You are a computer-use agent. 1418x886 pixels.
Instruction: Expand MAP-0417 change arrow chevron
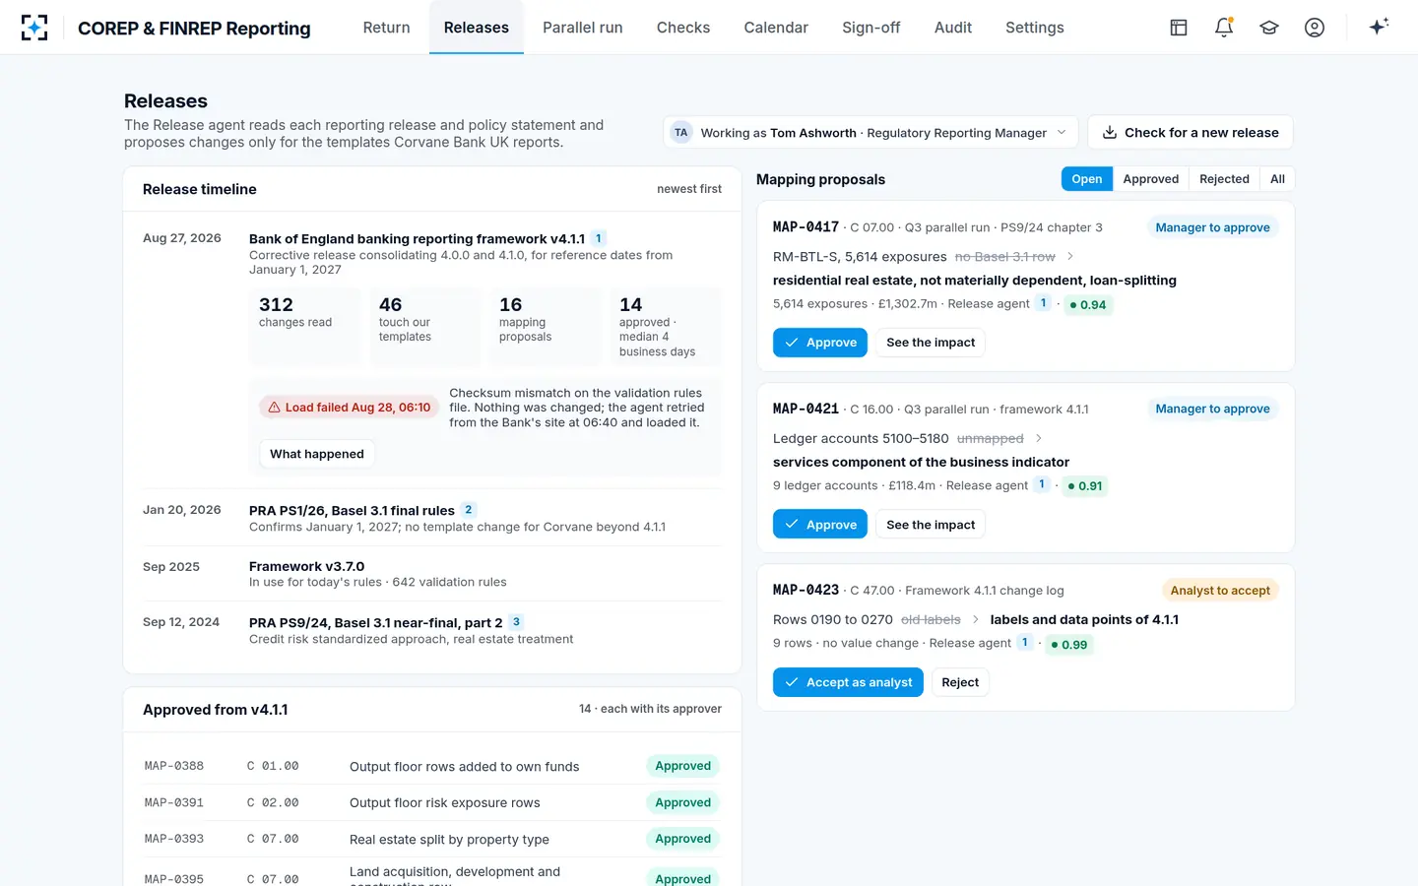(x=1070, y=257)
